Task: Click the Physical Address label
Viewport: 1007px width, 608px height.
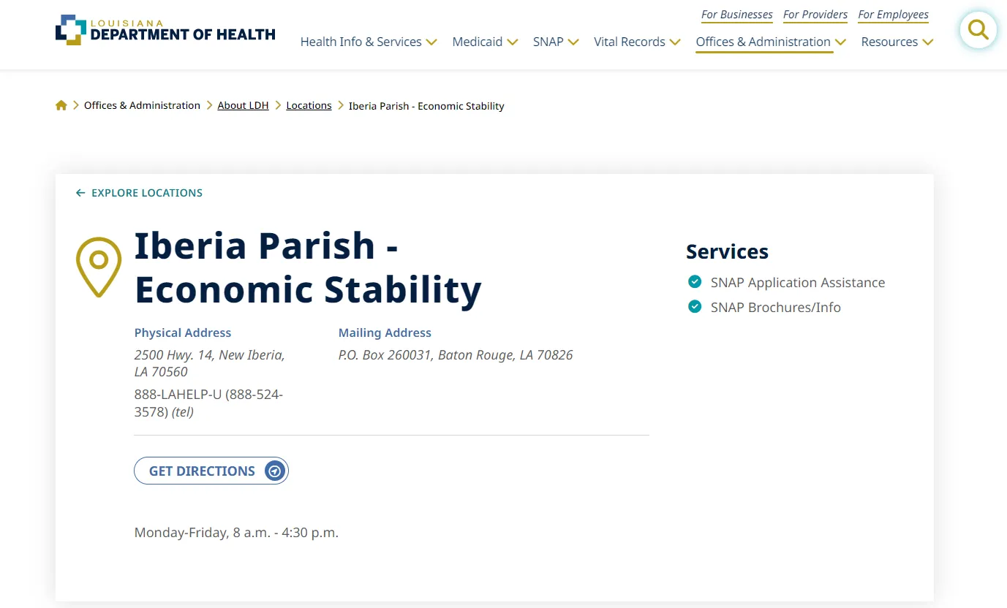Action: click(183, 332)
